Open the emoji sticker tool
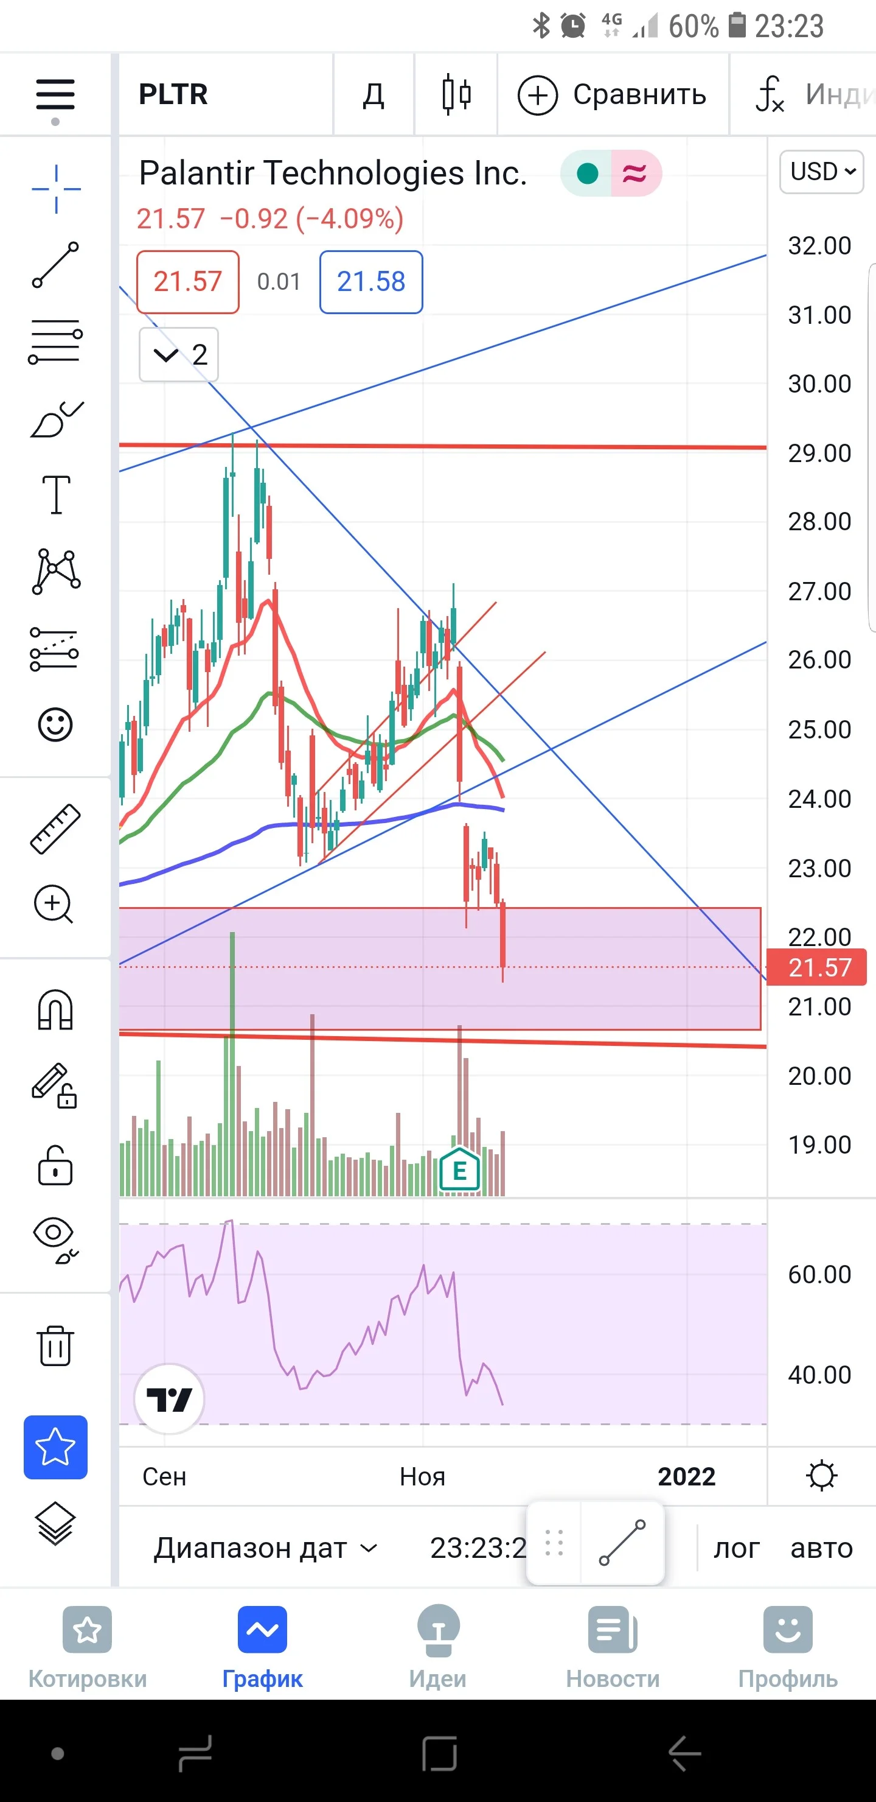The image size is (876, 1802). click(x=55, y=724)
